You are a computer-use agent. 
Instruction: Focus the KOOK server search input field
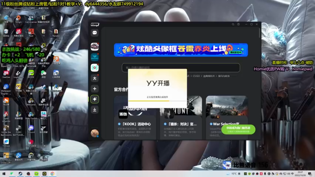pyautogui.click(x=181, y=67)
